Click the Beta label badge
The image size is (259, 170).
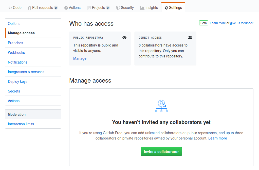click(203, 23)
